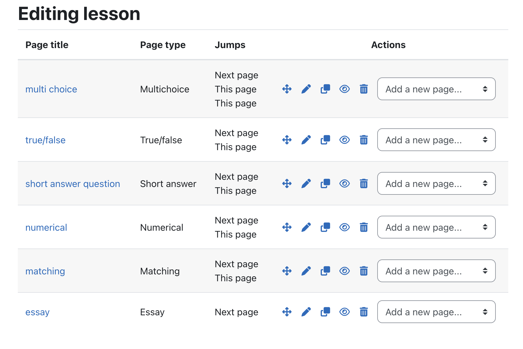The width and height of the screenshot is (523, 349).
Task: Click the Page type column header
Action: pos(163,45)
